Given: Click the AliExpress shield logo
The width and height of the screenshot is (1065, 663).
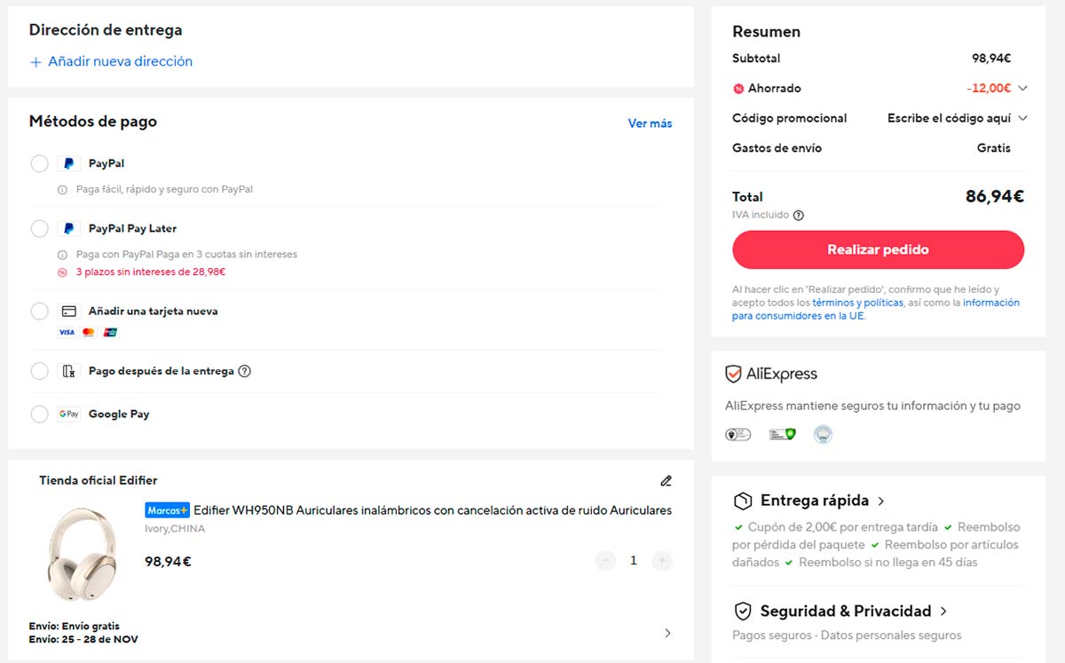Looking at the screenshot, I should (x=733, y=375).
